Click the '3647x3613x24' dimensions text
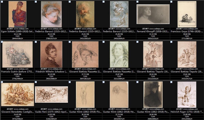Image resolution: width=204 pixels, height=120 pixels. [x=85, y=78]
